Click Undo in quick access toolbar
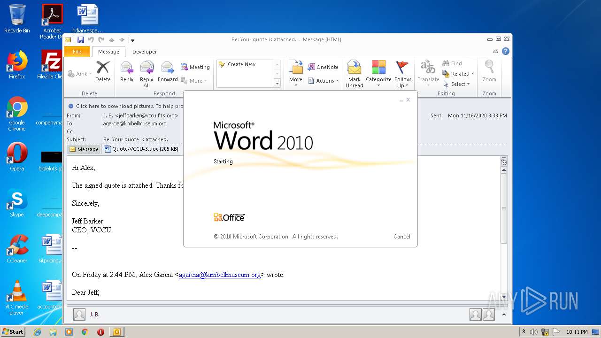The image size is (601, 338). click(91, 40)
